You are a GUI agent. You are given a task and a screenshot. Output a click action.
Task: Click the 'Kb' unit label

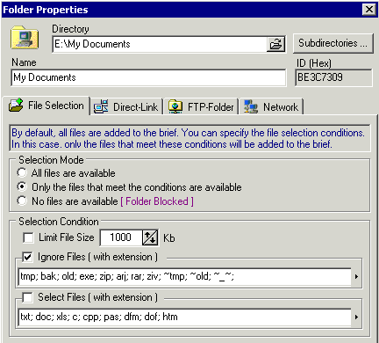(x=169, y=237)
